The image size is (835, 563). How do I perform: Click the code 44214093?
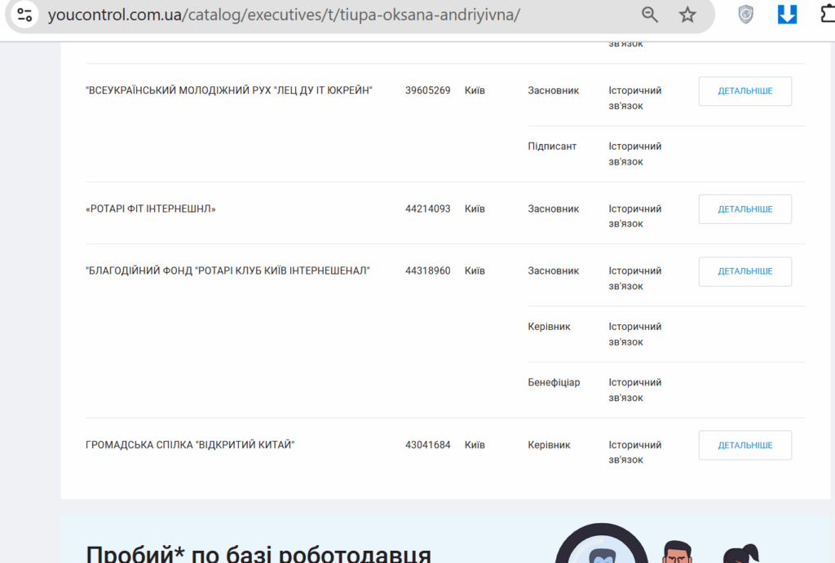point(427,209)
